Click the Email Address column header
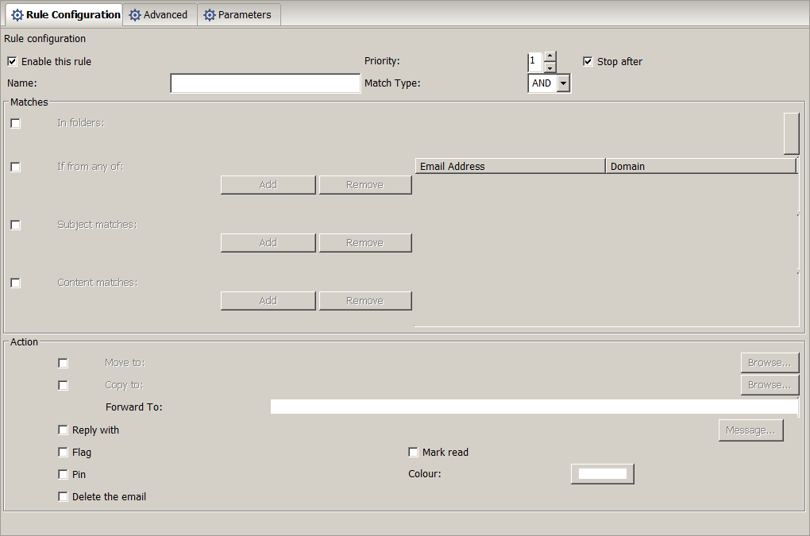Viewport: 810px width, 536px height. pos(510,166)
